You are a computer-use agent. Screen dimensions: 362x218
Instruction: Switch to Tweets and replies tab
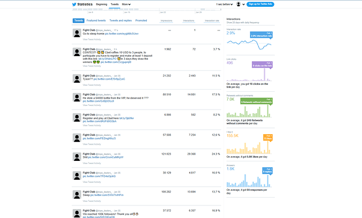tap(121, 20)
